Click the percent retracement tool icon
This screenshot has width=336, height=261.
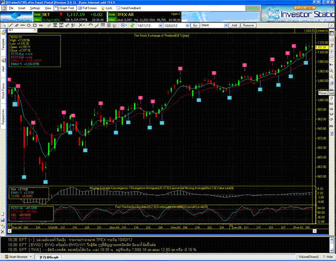[73, 25]
